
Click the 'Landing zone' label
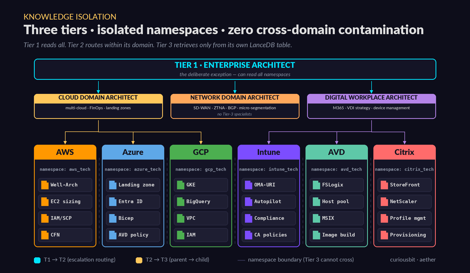tap(136, 185)
